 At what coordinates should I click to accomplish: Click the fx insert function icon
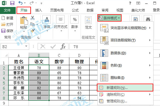click(63, 46)
